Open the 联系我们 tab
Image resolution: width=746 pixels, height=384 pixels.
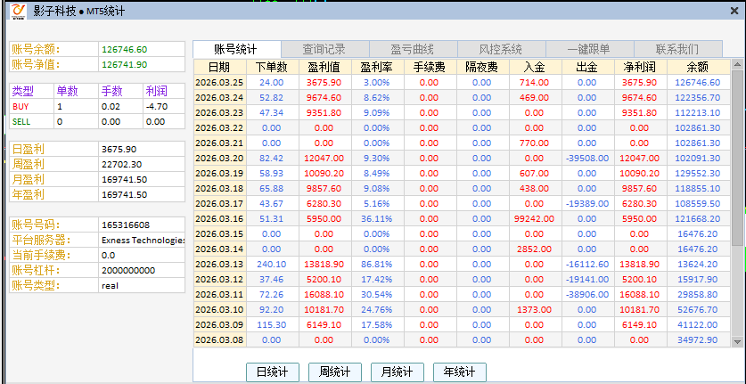tap(677, 49)
